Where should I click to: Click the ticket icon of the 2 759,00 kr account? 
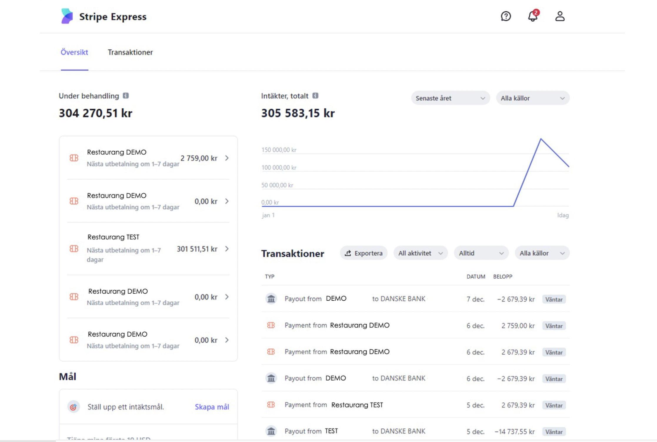74,158
